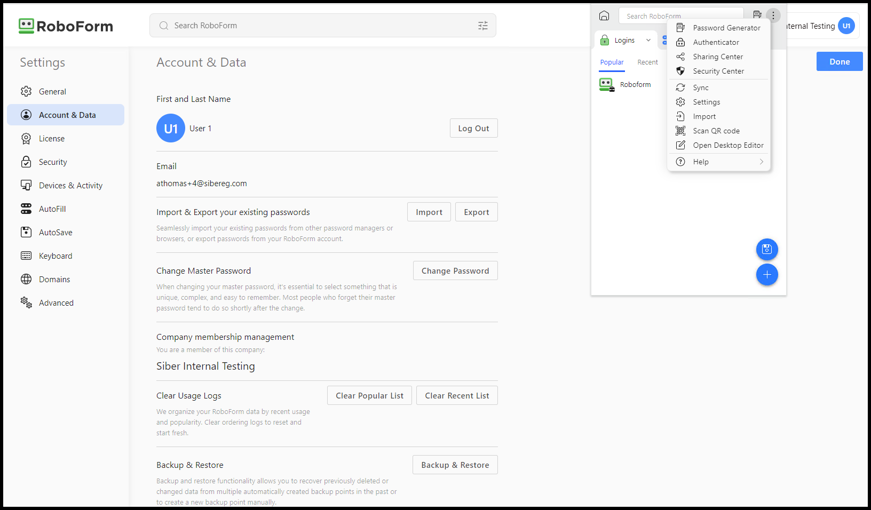Open the three-dot menu in the popup
This screenshot has width=871, height=510.
click(772, 15)
